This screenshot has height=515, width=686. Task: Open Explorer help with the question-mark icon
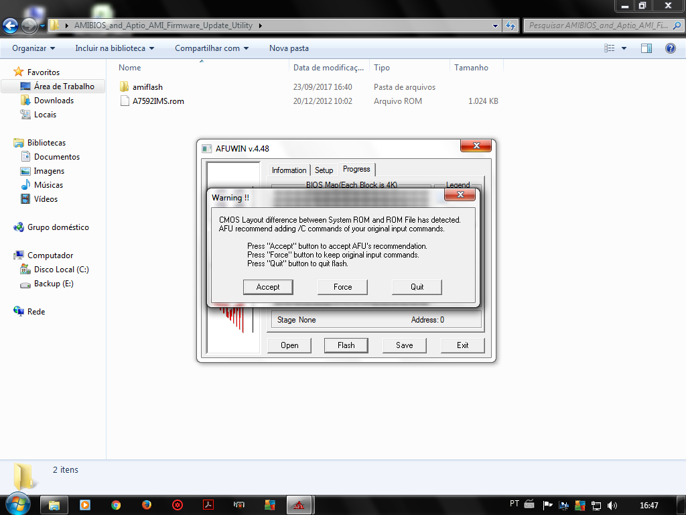670,48
